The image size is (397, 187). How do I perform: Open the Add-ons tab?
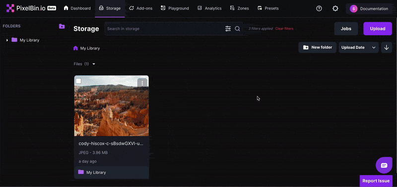point(141,8)
